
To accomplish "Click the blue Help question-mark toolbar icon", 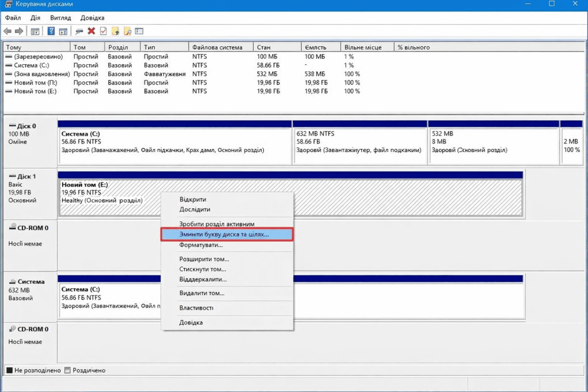I will 51,31.
